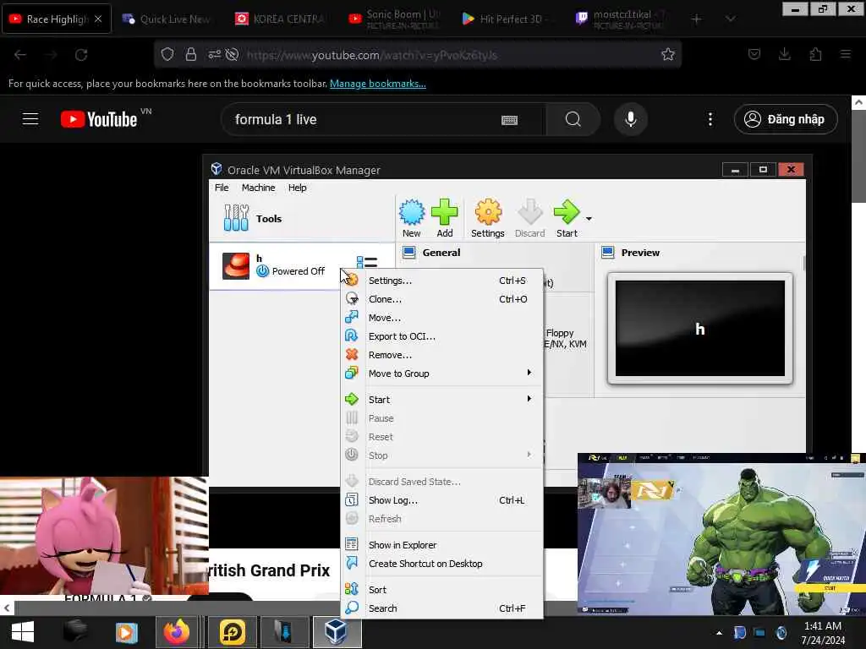Open the File menu in VirtualBox
Viewport: 866px width, 649px height.
[222, 188]
